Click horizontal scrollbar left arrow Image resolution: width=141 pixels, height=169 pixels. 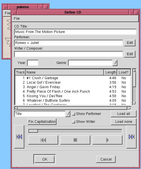(x=16, y=108)
